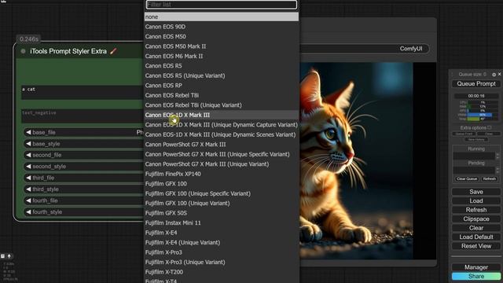This screenshot has height=283, width=503.
Task: Click left arrow on second_style widget
Action: tap(28, 167)
